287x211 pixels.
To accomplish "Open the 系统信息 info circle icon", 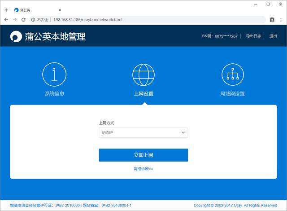I will pyautogui.click(x=54, y=75).
